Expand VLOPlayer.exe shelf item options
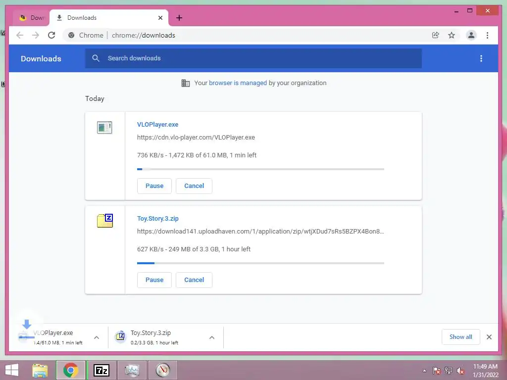Viewport: 507px width, 380px height. point(97,337)
